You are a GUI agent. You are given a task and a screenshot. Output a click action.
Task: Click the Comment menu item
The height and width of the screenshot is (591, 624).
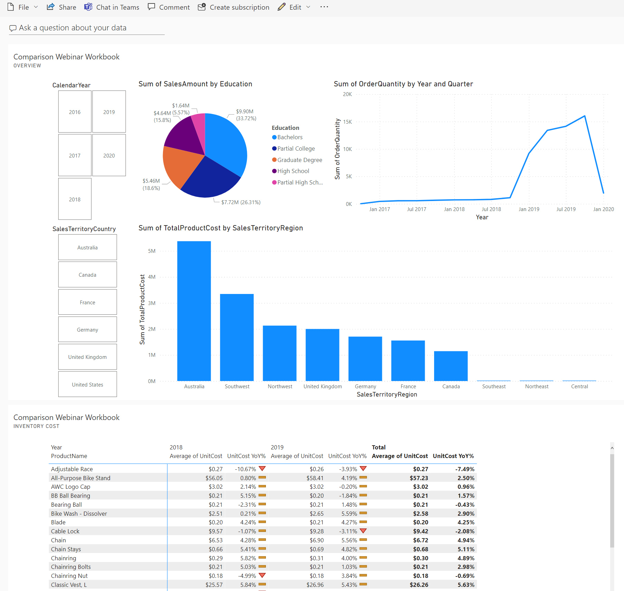174,7
